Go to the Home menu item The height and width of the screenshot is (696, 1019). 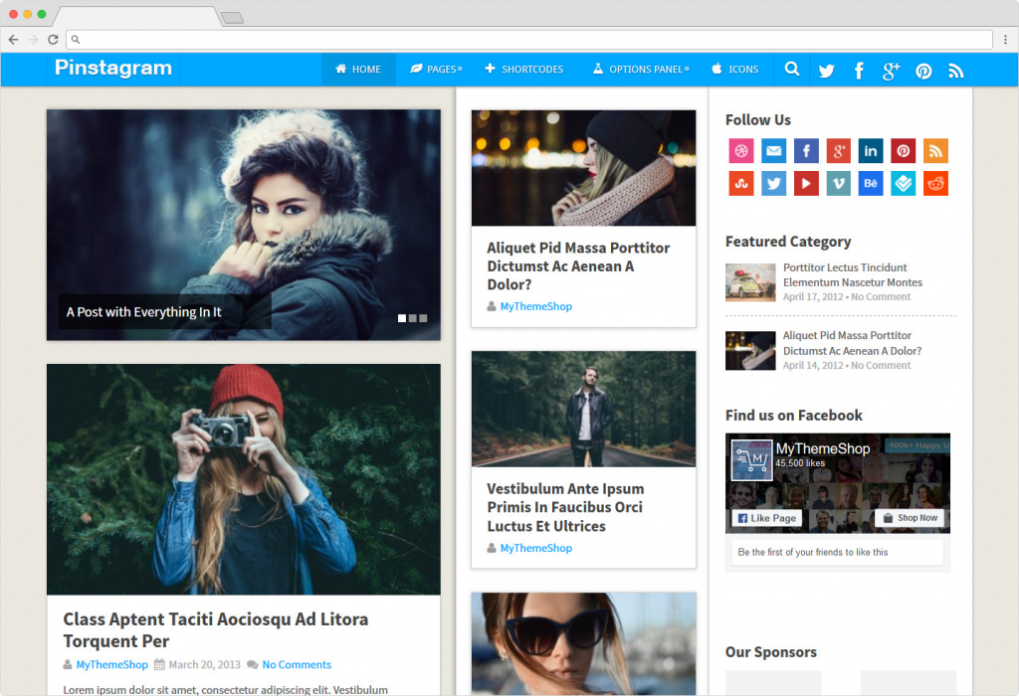[358, 70]
